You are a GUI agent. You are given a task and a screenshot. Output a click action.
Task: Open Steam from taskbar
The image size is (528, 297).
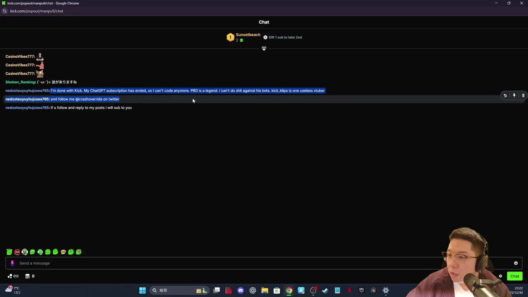[x=325, y=290]
